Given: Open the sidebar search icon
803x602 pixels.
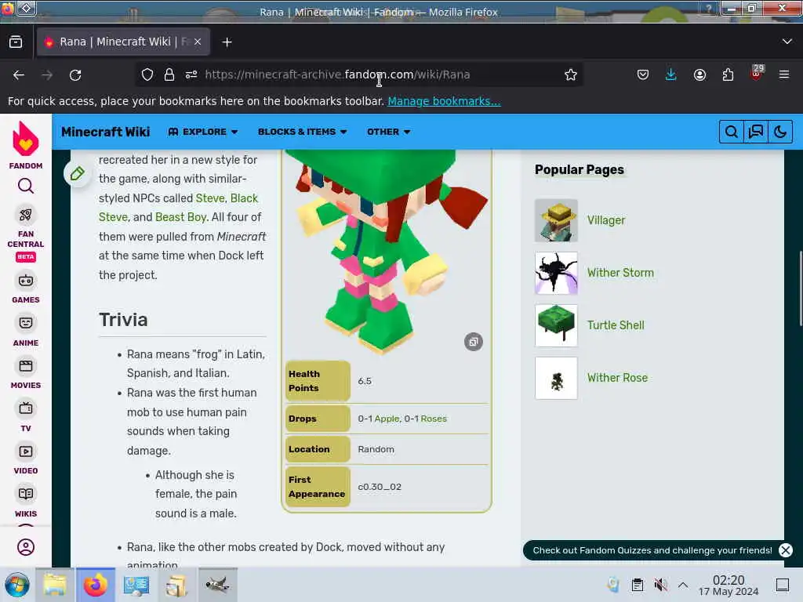Looking at the screenshot, I should click(26, 186).
